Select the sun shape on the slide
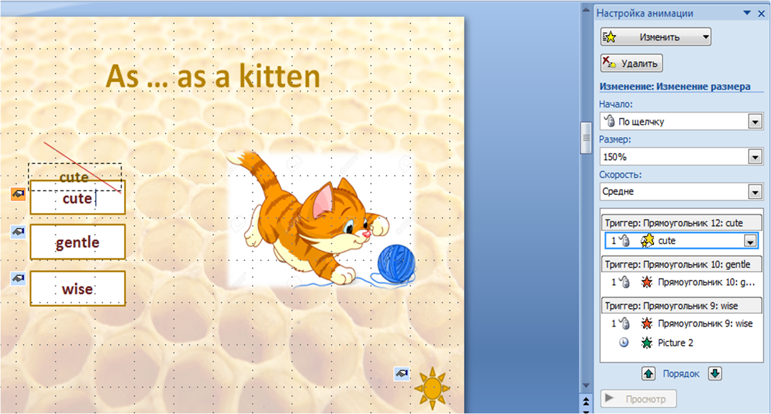Image resolution: width=771 pixels, height=414 pixels. pyautogui.click(x=433, y=388)
